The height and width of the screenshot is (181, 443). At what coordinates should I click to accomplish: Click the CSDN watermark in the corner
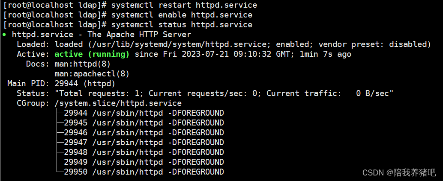pos(399,172)
